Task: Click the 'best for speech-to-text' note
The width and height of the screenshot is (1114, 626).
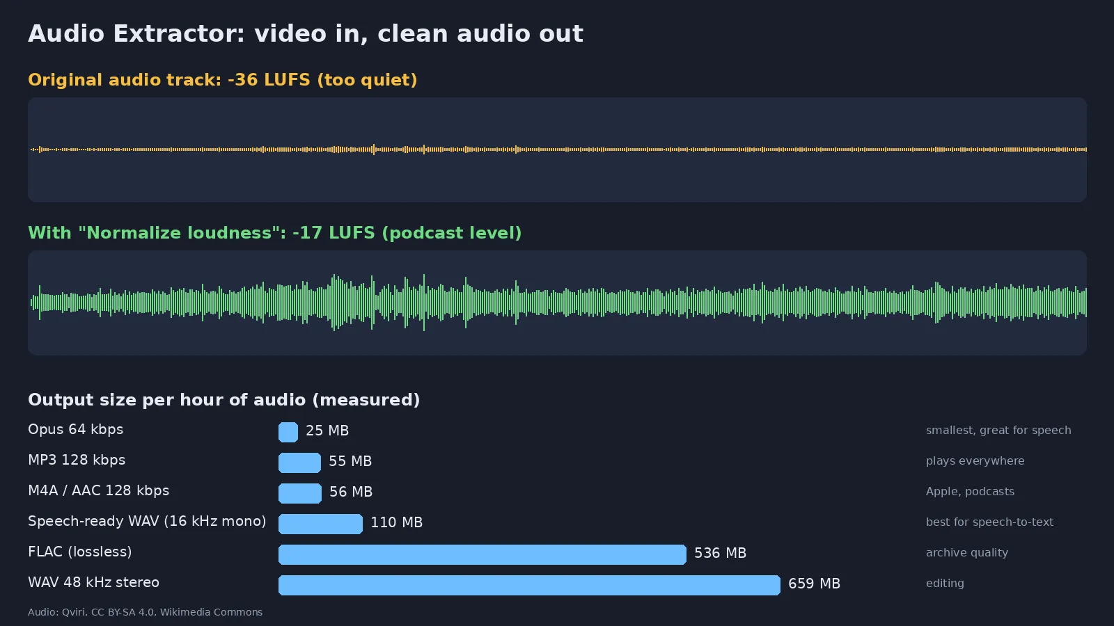Action: (x=989, y=522)
